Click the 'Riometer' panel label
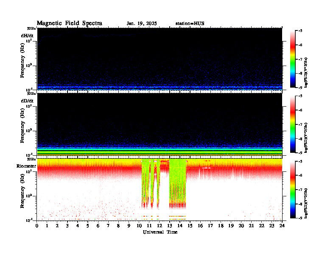The width and height of the screenshot is (336, 259). pos(26,166)
